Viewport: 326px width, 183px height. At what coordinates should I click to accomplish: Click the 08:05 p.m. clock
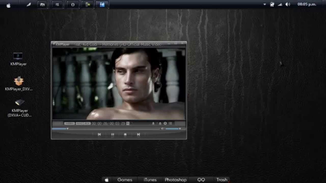coord(307,4)
